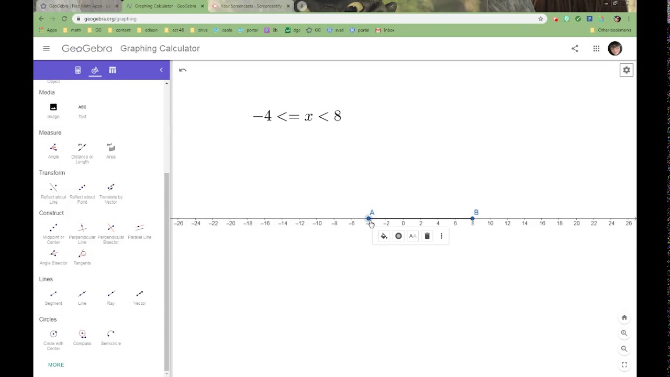Select Reflect about Line tool
This screenshot has width=670, height=377.
(53, 193)
